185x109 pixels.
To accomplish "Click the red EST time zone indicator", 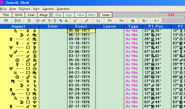I will tap(172, 15).
